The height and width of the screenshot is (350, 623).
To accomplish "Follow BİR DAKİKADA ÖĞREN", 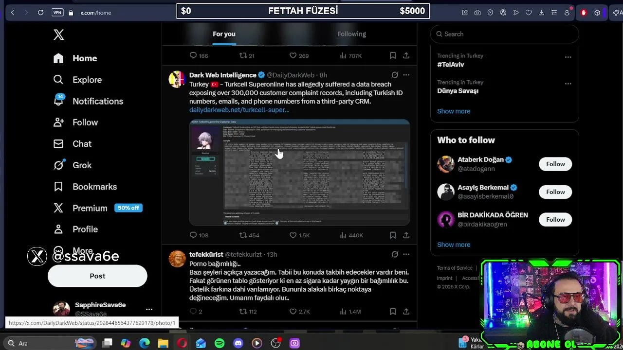I will 555,220.
